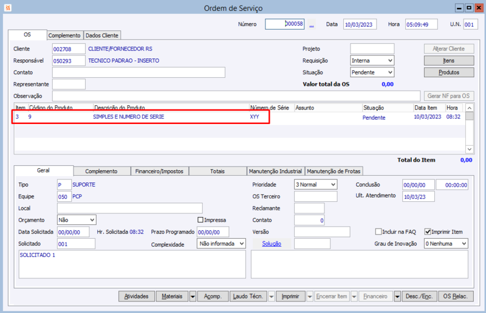Focus the top Contato text field
The height and width of the screenshot is (313, 486).
pos(139,72)
